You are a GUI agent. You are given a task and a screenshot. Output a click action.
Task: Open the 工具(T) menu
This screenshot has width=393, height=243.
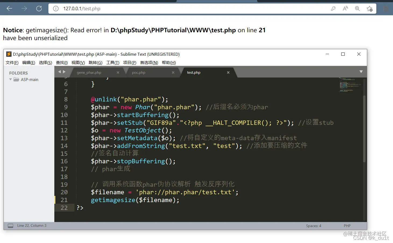[x=113, y=63]
